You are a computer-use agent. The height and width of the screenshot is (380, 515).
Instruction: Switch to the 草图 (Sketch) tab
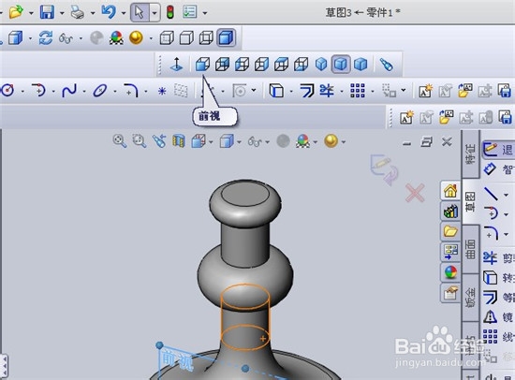471,201
